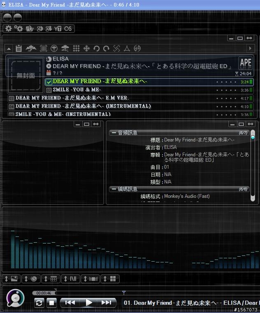The image size is (260, 313).
Task: Collapse playlist toolbar with up arrow
Action: (9, 49)
